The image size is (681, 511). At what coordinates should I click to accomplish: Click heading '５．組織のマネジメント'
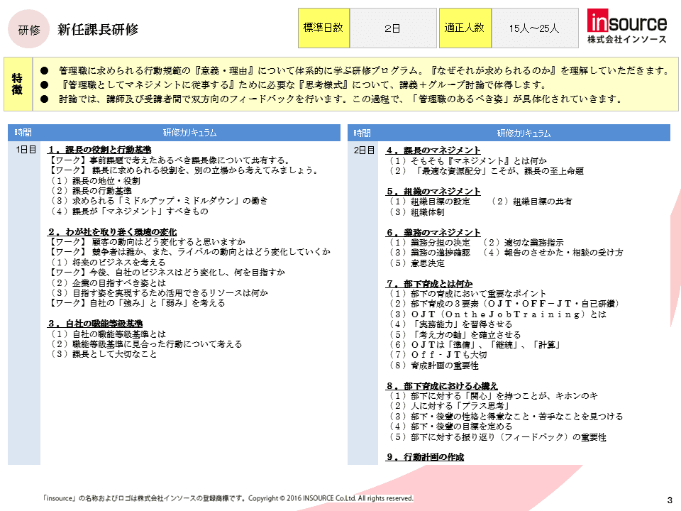(433, 192)
